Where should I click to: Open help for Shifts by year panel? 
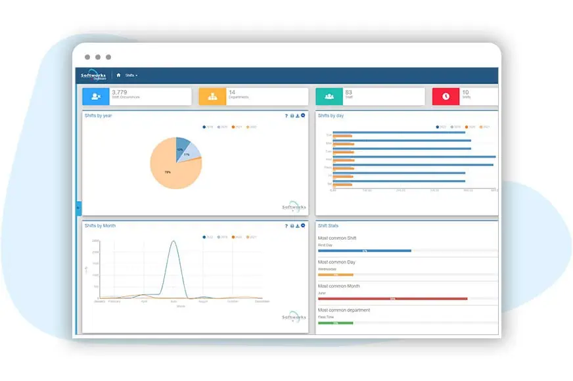tap(286, 116)
